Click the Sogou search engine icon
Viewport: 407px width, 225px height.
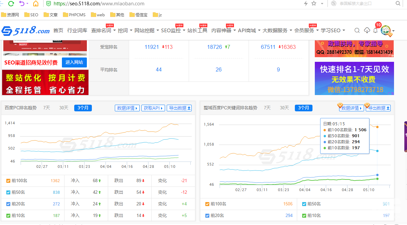tap(334, 3)
